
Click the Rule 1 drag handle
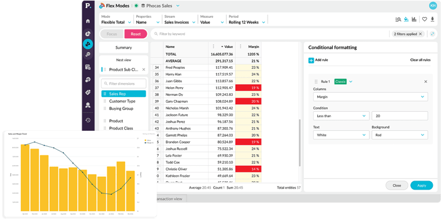(x=316, y=82)
